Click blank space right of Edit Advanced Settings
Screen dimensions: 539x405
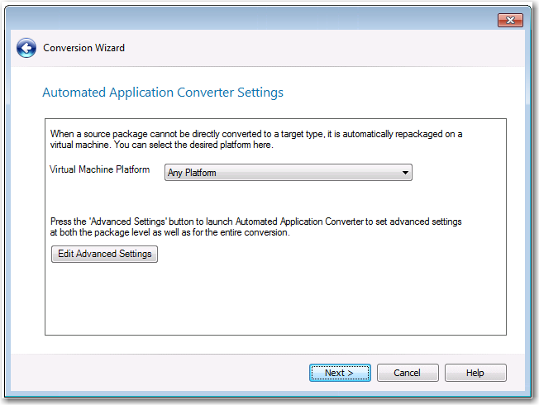(331, 255)
